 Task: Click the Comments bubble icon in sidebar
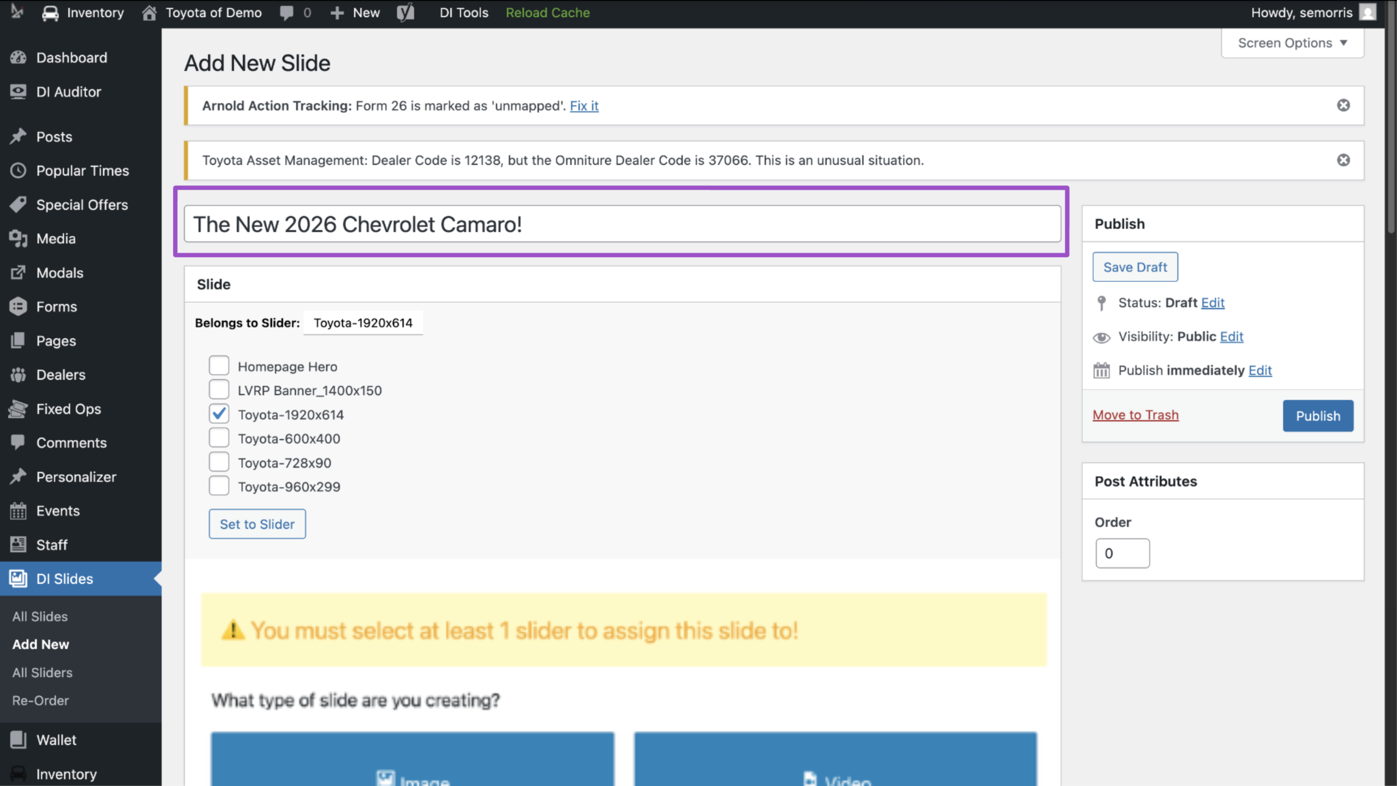[x=18, y=442]
